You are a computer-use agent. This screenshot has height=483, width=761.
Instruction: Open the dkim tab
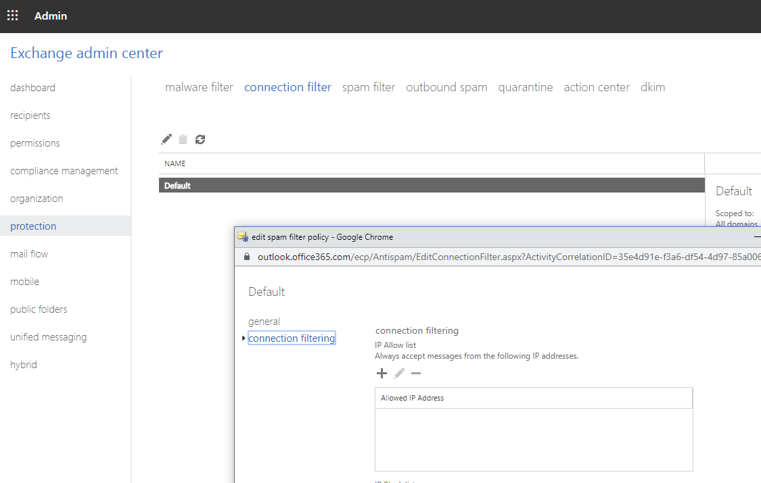click(653, 87)
